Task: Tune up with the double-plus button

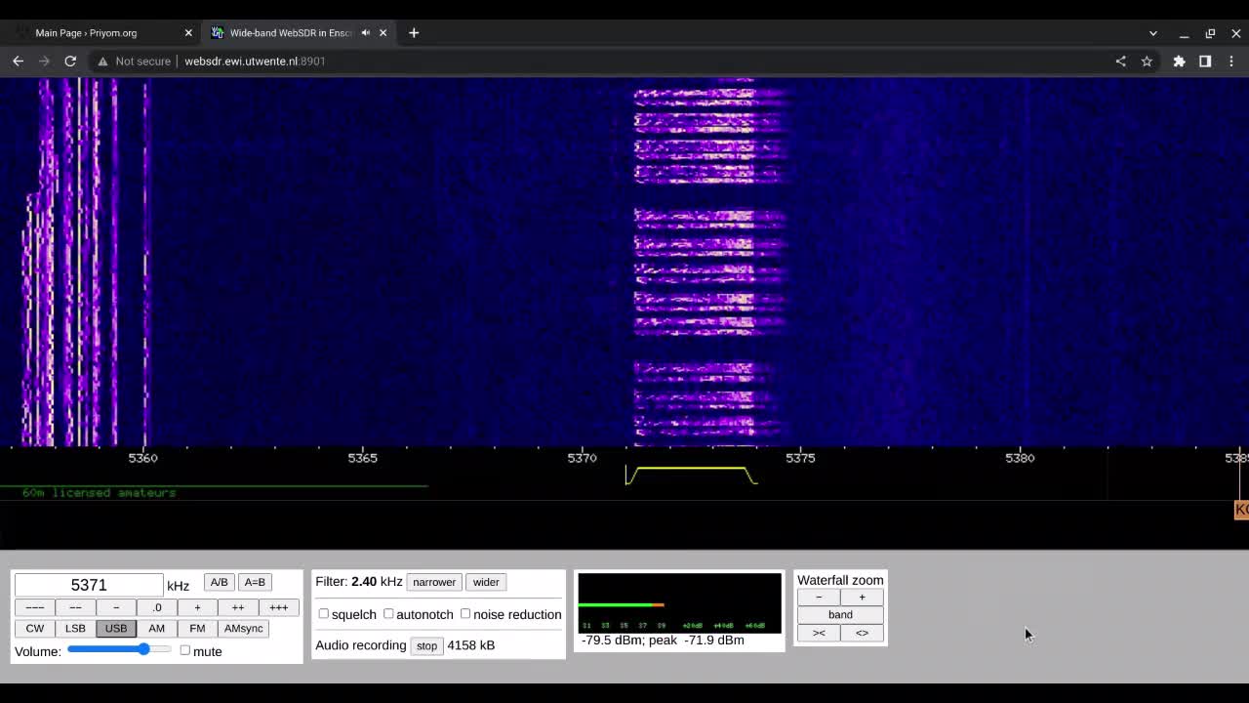Action: tap(238, 607)
